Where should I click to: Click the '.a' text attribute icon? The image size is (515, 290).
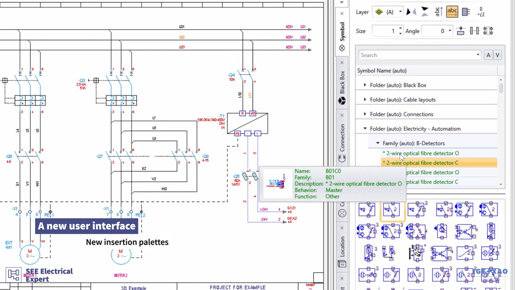(481, 12)
